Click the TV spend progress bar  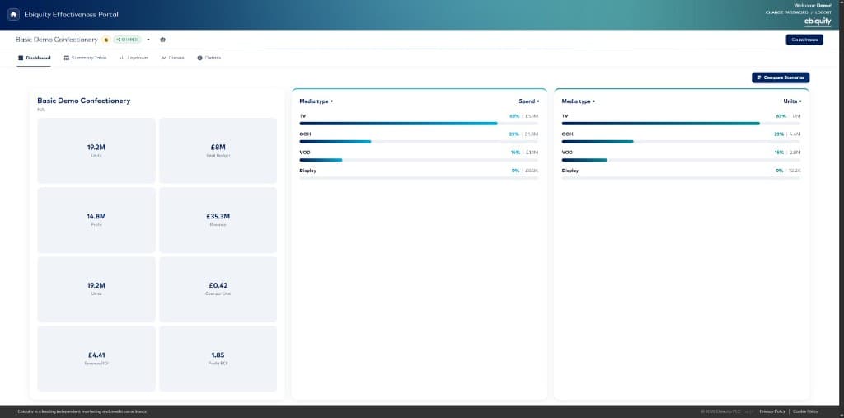click(419, 124)
